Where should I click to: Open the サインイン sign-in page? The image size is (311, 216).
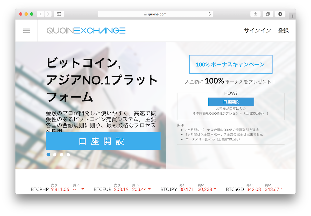point(257,31)
